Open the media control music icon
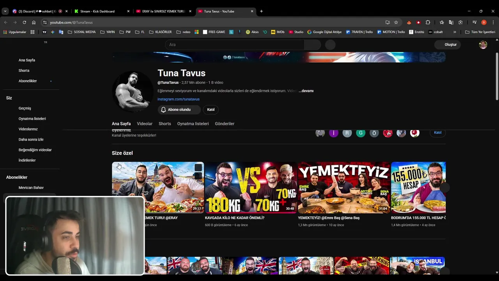Screen dimensions: 499x281 tap(474, 22)
